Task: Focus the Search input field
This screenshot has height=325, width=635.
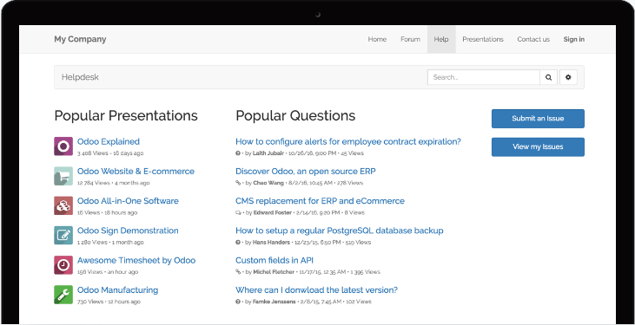Action: click(484, 77)
